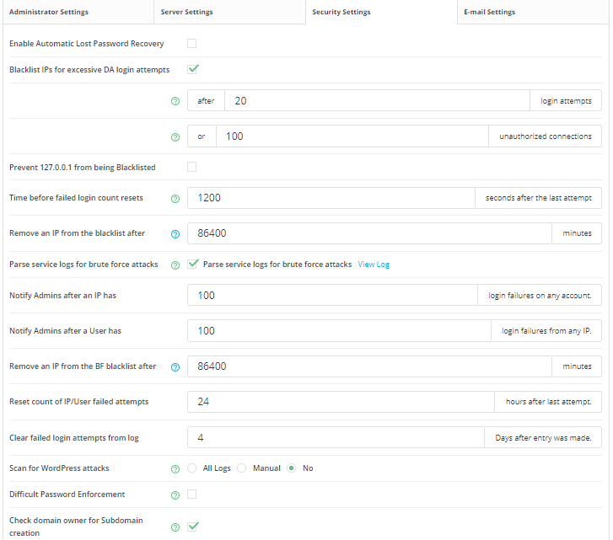Edit unauthorized connections field showing 100
The image size is (613, 540).
pyautogui.click(x=352, y=136)
